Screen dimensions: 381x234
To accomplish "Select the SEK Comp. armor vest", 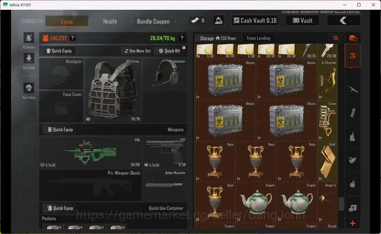I will click(x=113, y=90).
